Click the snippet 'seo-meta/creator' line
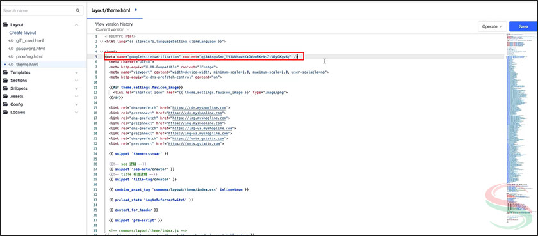 [x=142, y=169]
